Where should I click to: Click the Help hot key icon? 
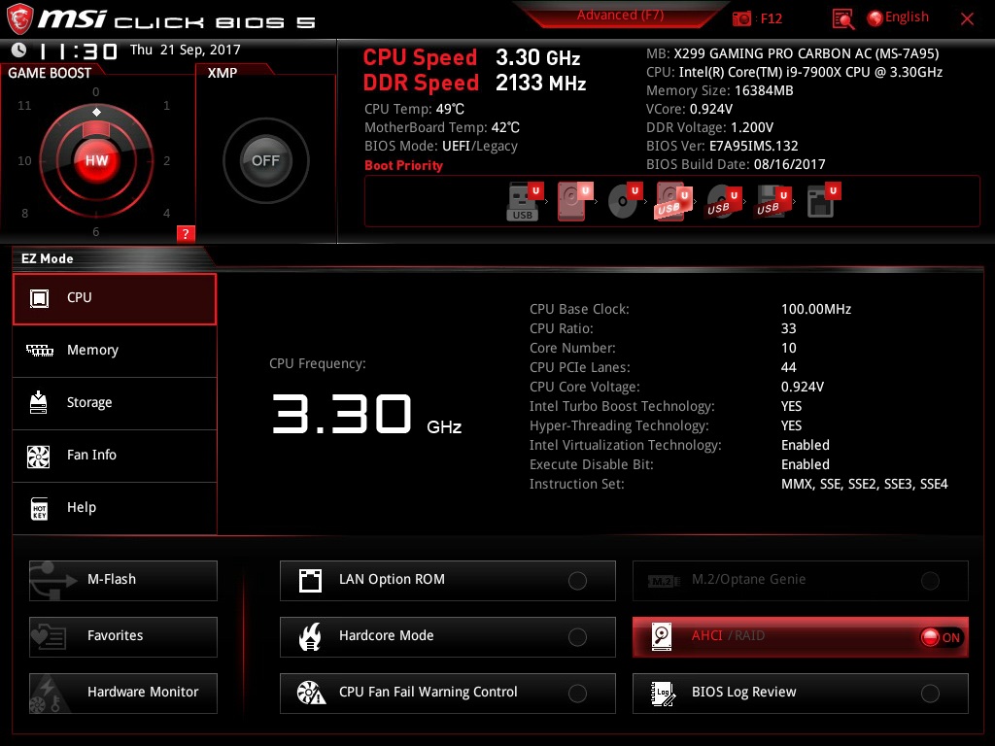(x=39, y=508)
